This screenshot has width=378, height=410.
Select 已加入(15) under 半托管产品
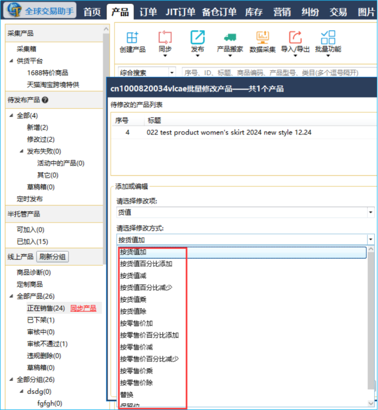point(32,241)
